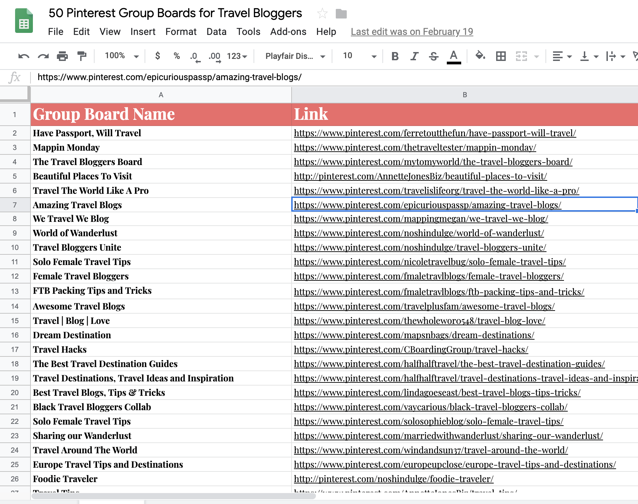
Task: Open the travel-hacks link
Action: click(411, 350)
